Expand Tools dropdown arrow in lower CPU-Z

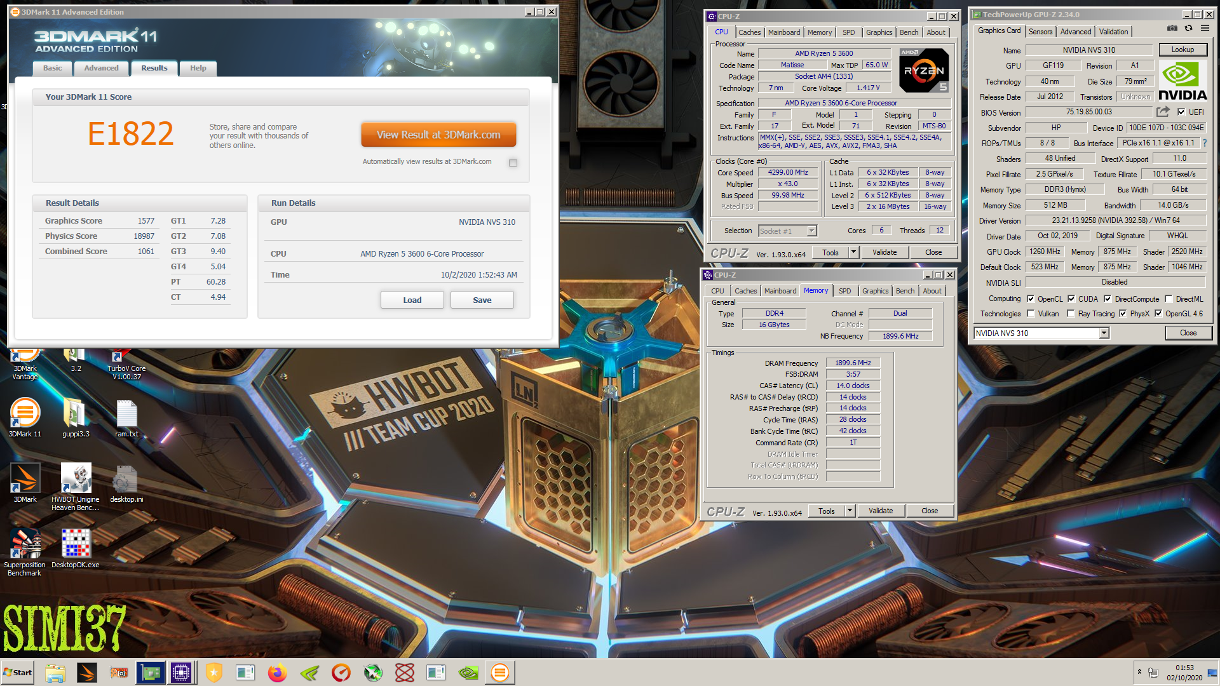[850, 511]
